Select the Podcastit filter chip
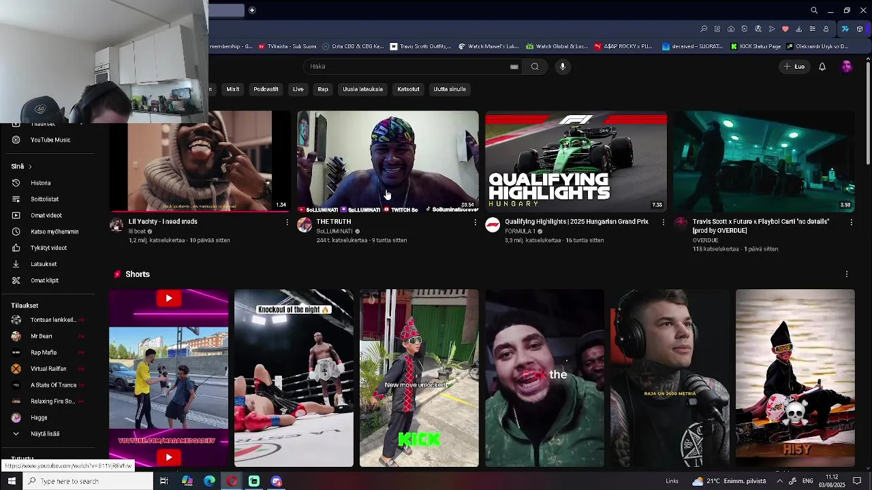 pyautogui.click(x=266, y=89)
